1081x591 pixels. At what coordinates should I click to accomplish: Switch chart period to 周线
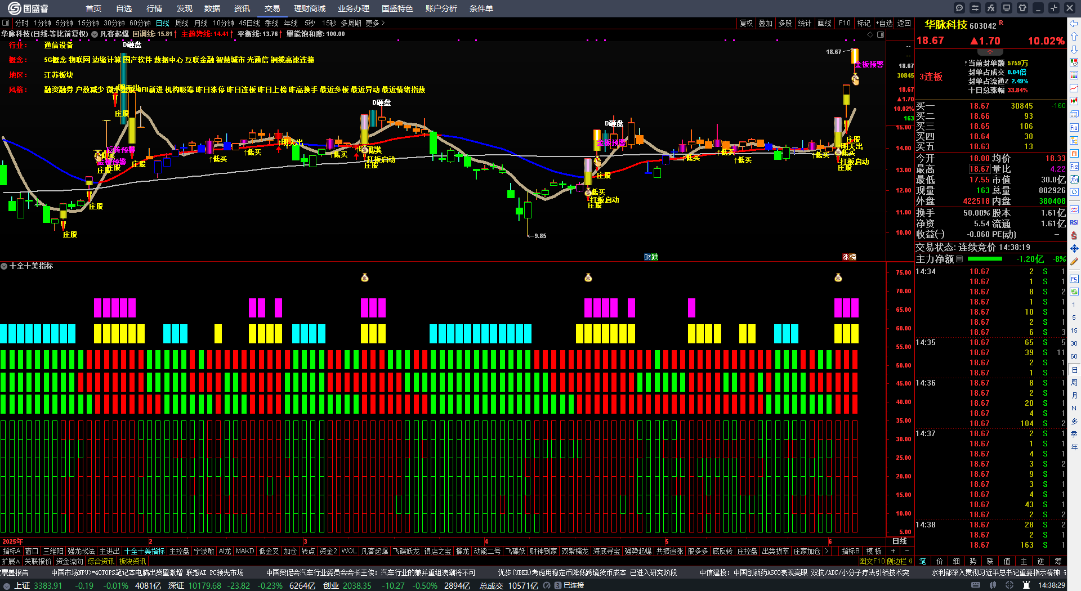(182, 23)
